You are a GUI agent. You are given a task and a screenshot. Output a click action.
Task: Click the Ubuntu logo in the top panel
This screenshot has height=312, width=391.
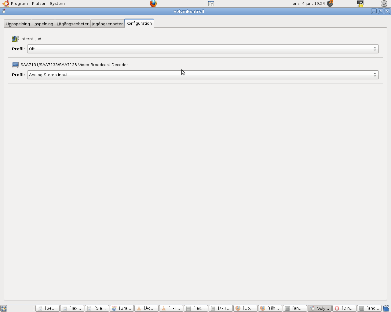(5, 4)
